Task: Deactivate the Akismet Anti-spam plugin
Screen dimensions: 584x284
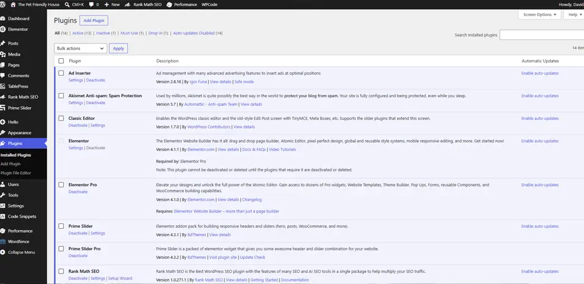Action: coord(96,103)
